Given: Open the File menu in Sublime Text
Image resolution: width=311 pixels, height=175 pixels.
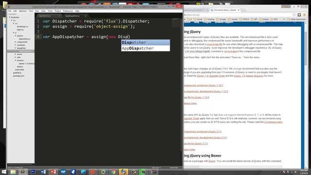Looking at the screenshot, I should [x=10, y=11].
